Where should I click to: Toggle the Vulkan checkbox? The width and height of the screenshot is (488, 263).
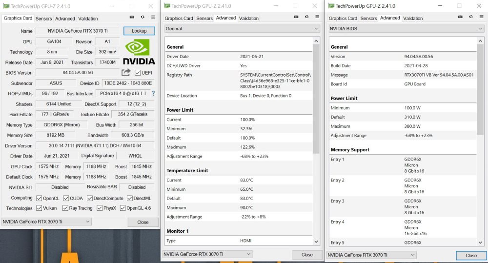coord(39,208)
